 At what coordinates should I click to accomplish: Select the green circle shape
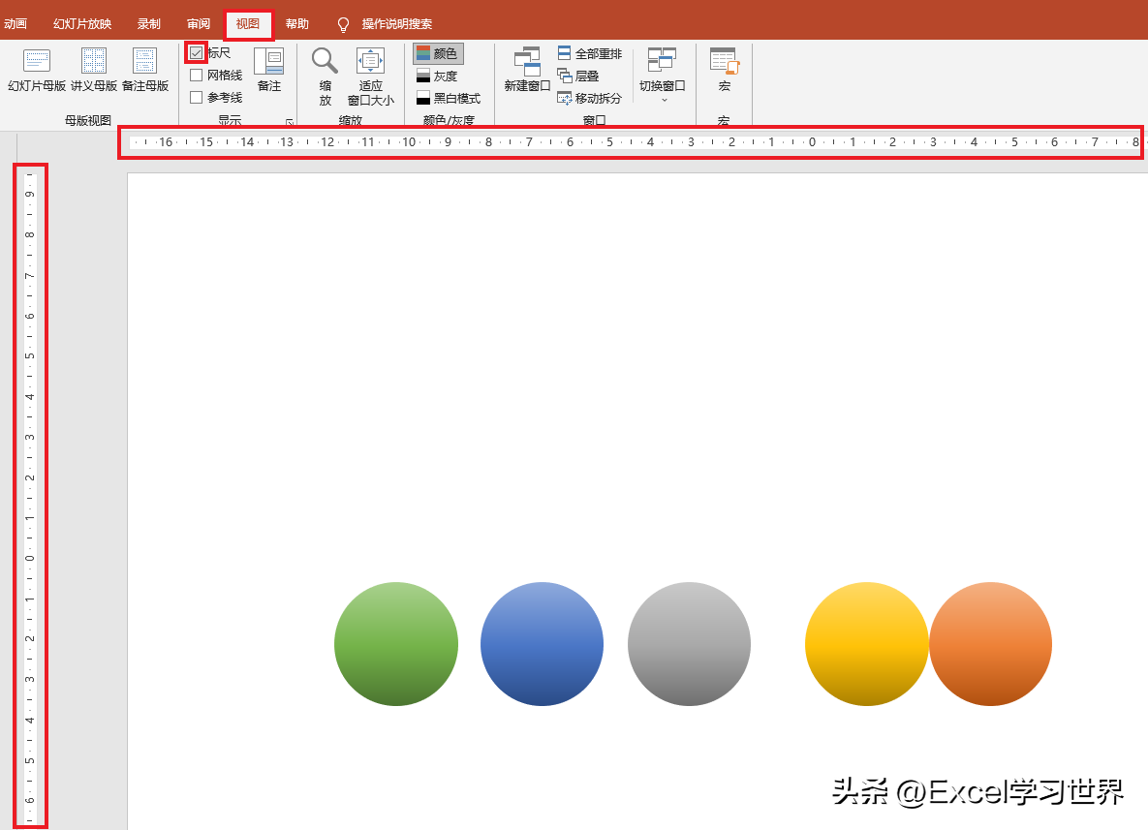396,644
